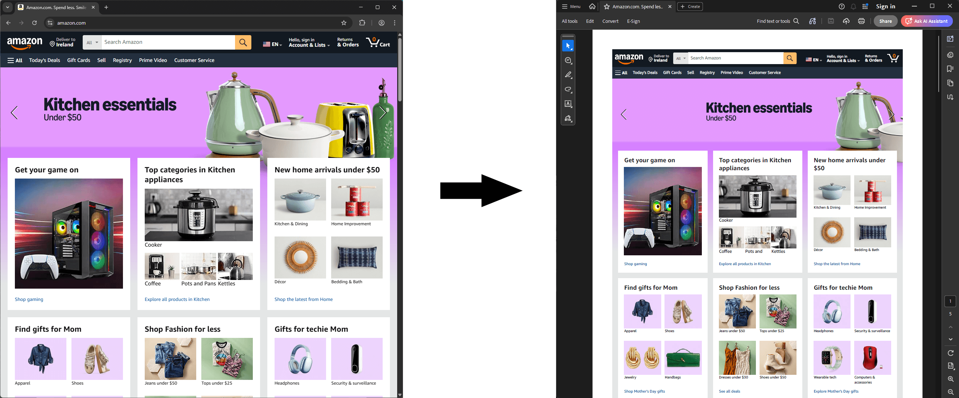Viewport: 959px width, 398px height.
Task: Click the Share button in Acrobat
Action: (x=885, y=21)
